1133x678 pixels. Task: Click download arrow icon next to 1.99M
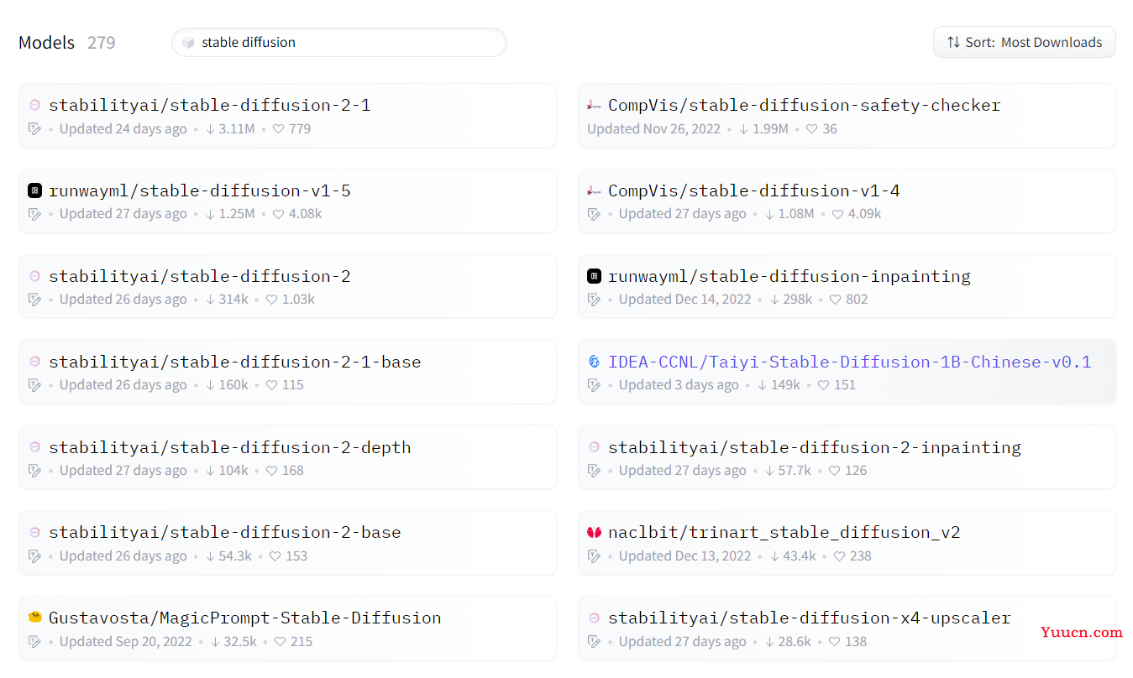(x=744, y=129)
